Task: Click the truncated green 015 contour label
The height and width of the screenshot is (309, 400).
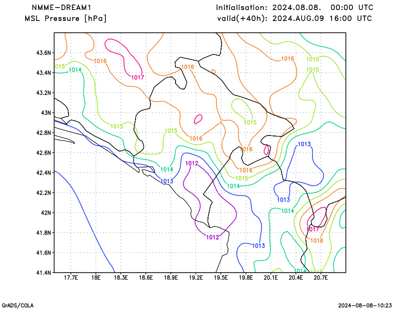Action: click(x=60, y=66)
